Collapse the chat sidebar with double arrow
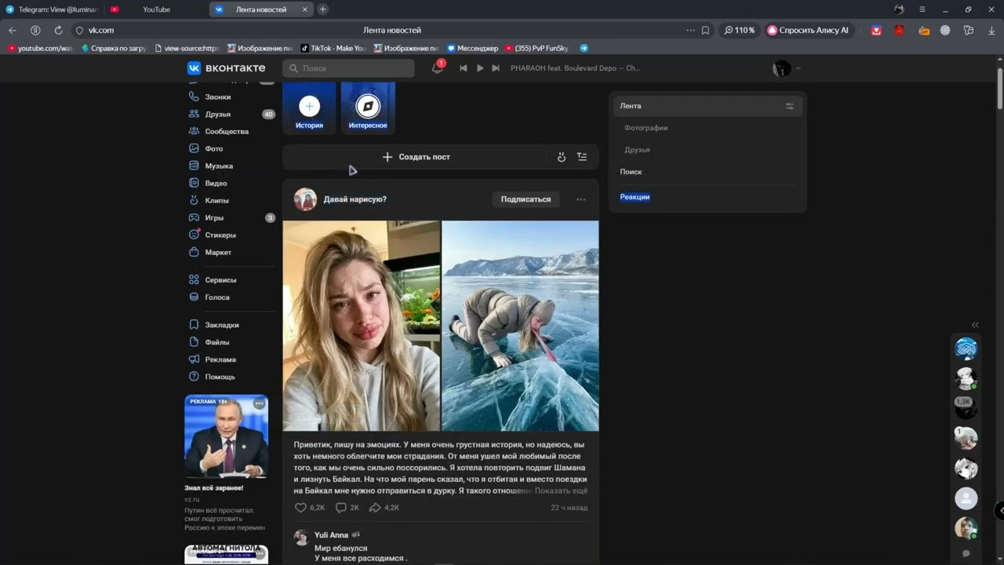This screenshot has width=1004, height=565. 975,325
